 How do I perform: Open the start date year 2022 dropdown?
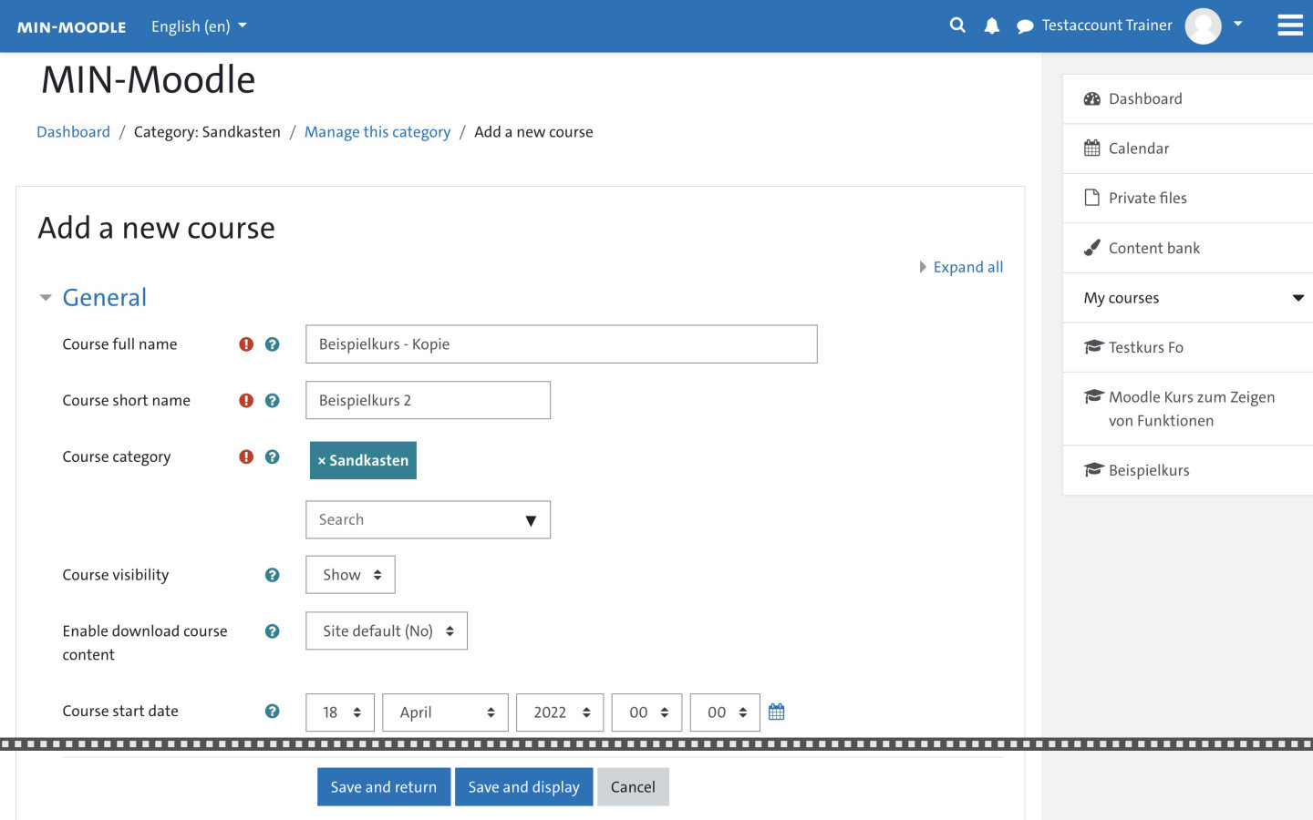560,712
